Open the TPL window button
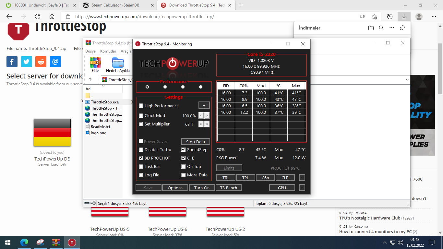The height and width of the screenshot is (249, 443). (x=245, y=178)
